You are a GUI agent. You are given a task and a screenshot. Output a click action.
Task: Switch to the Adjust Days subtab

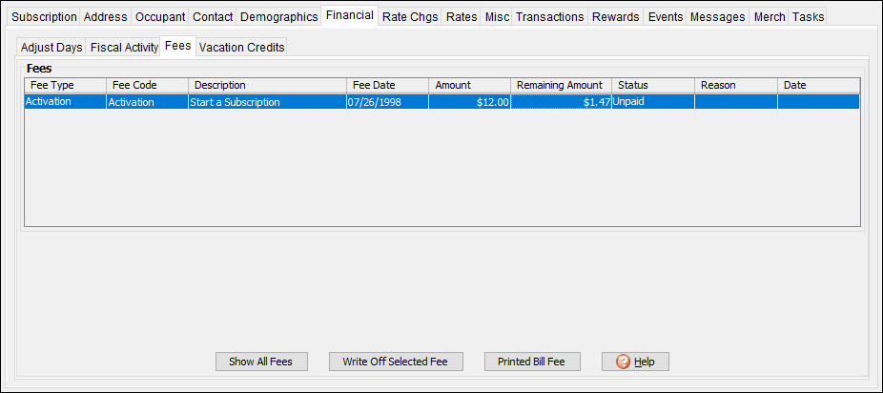click(51, 48)
